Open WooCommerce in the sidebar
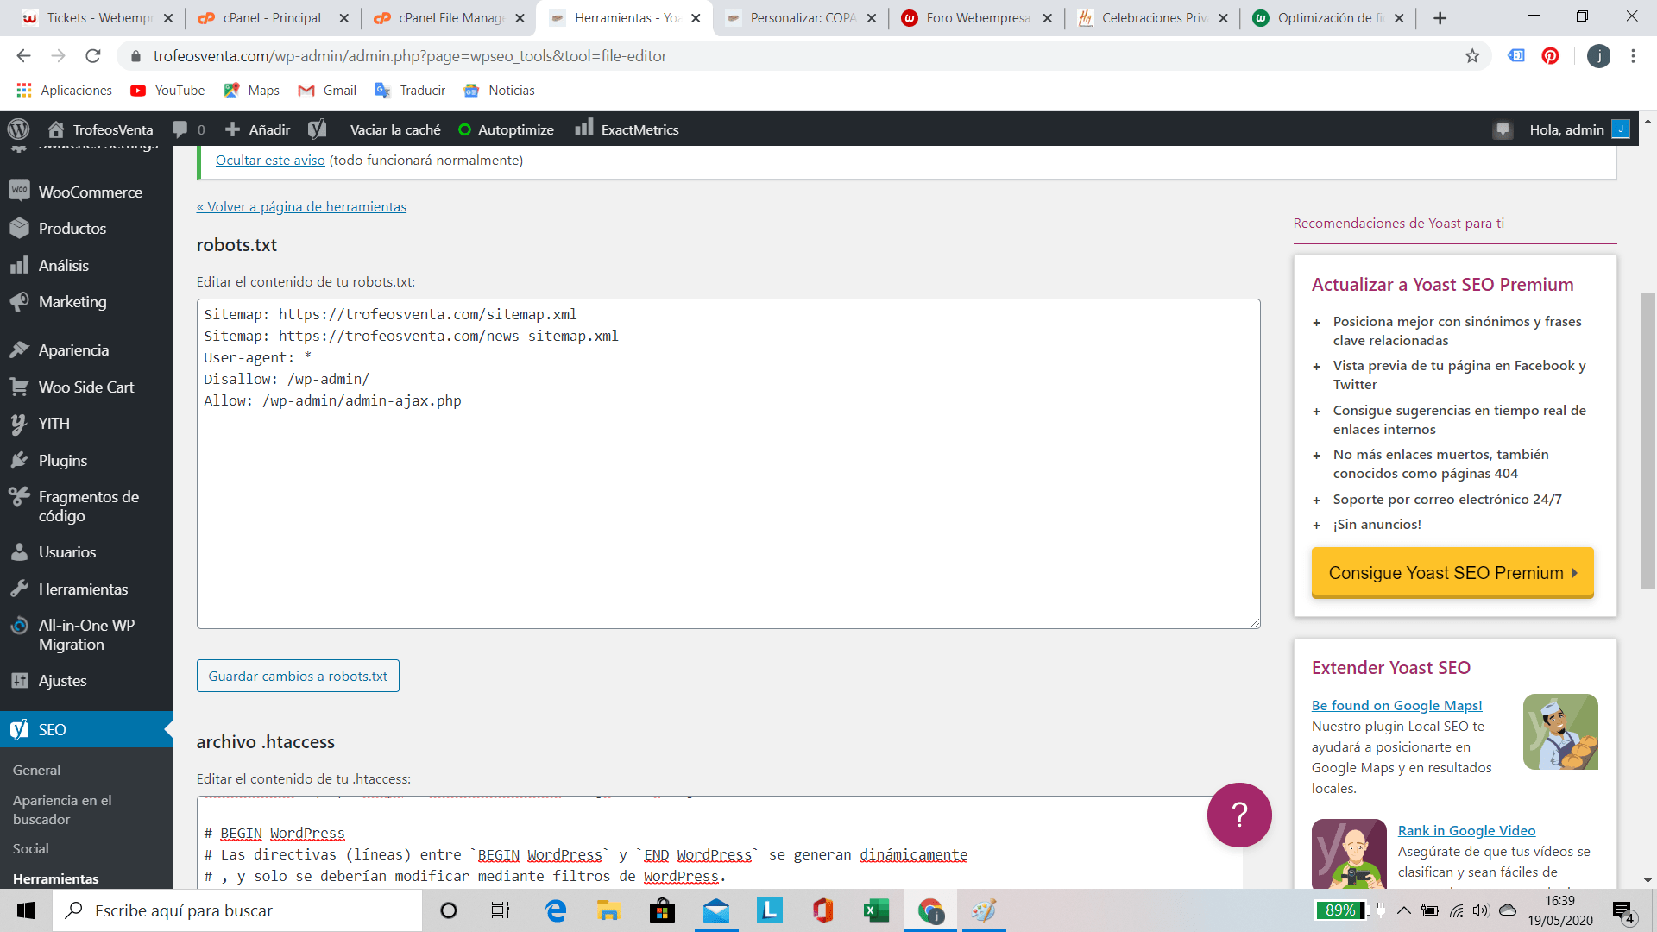Viewport: 1657px width, 932px height. pyautogui.click(x=86, y=192)
